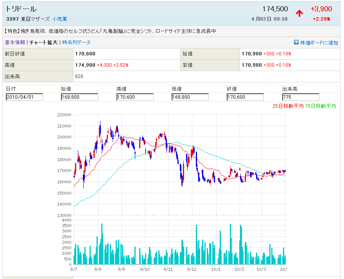
Task: Click the 高値 input box under the table
Action: 135,97
